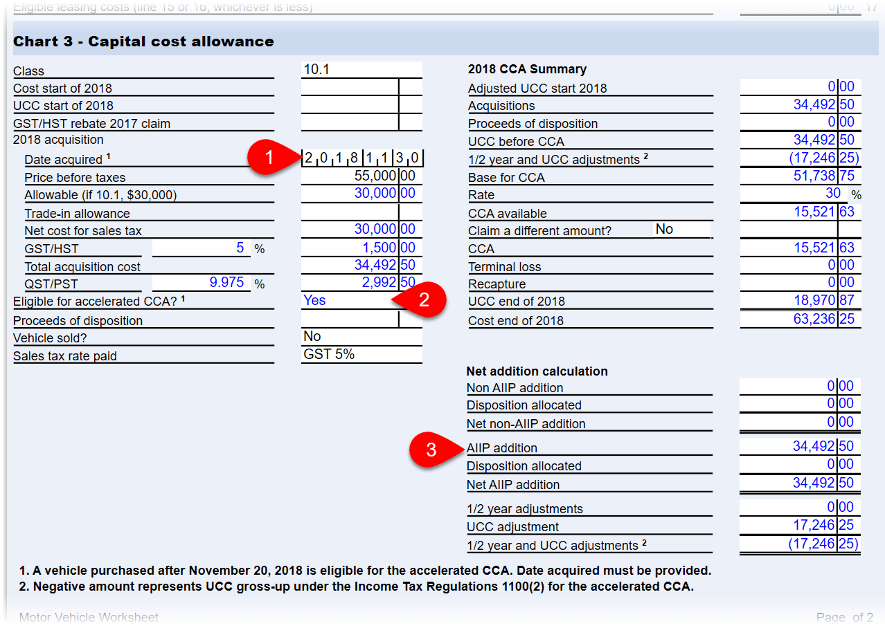
Task: Select CCA Summary 1/2 year and UCC adjustments value
Action: [801, 158]
